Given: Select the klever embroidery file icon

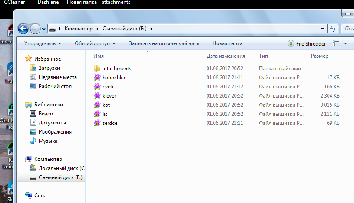Looking at the screenshot, I should [x=97, y=95].
